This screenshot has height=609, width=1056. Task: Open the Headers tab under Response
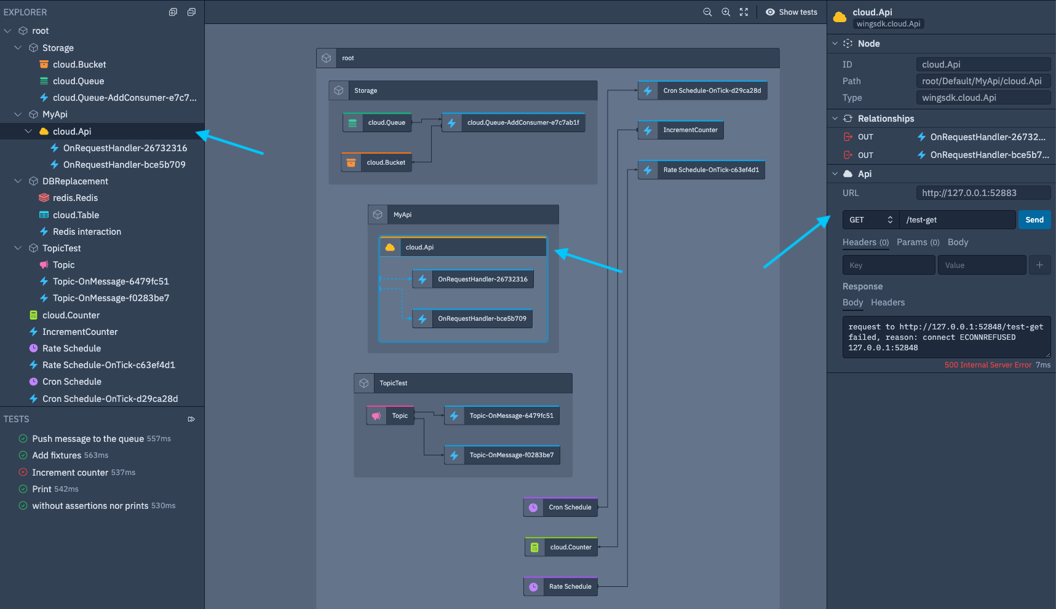pyautogui.click(x=887, y=302)
